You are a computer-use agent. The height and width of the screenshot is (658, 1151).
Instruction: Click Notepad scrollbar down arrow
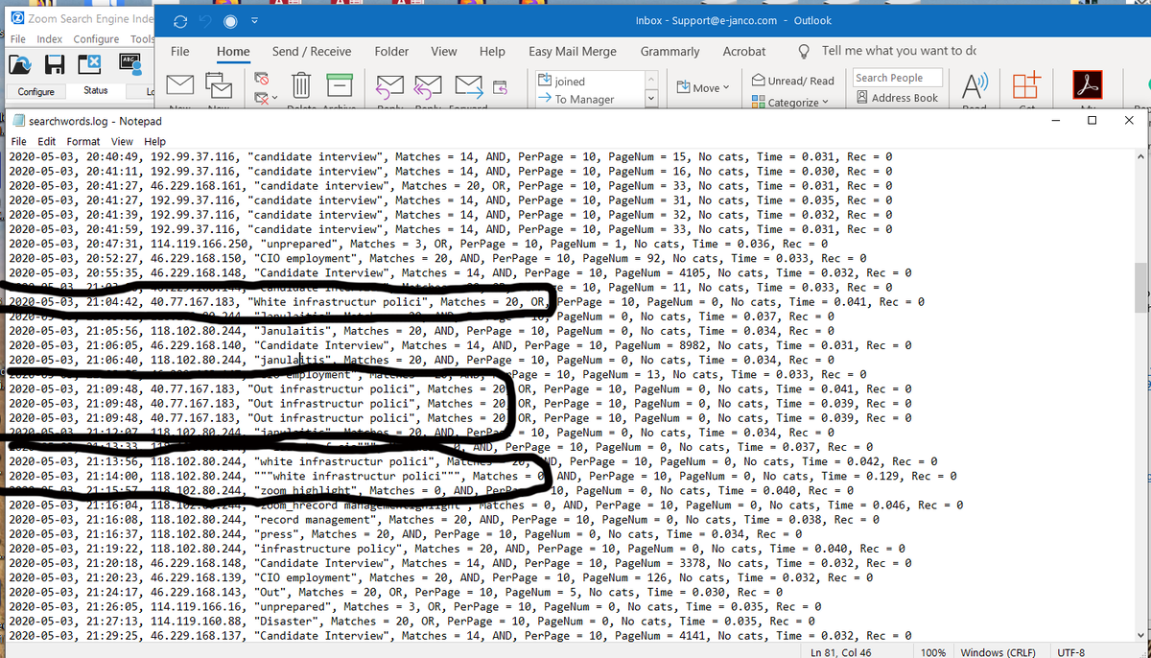click(x=1140, y=635)
